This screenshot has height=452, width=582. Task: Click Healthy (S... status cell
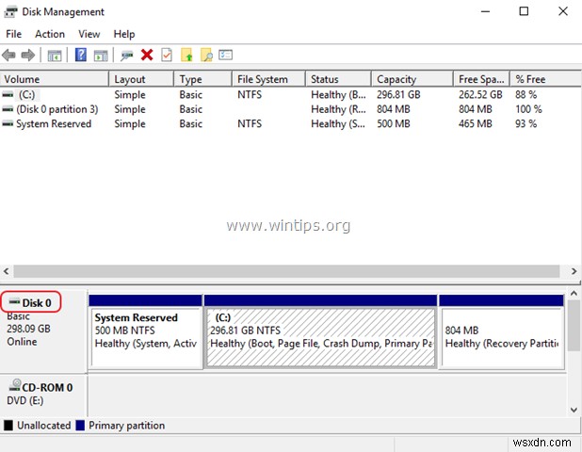338,124
